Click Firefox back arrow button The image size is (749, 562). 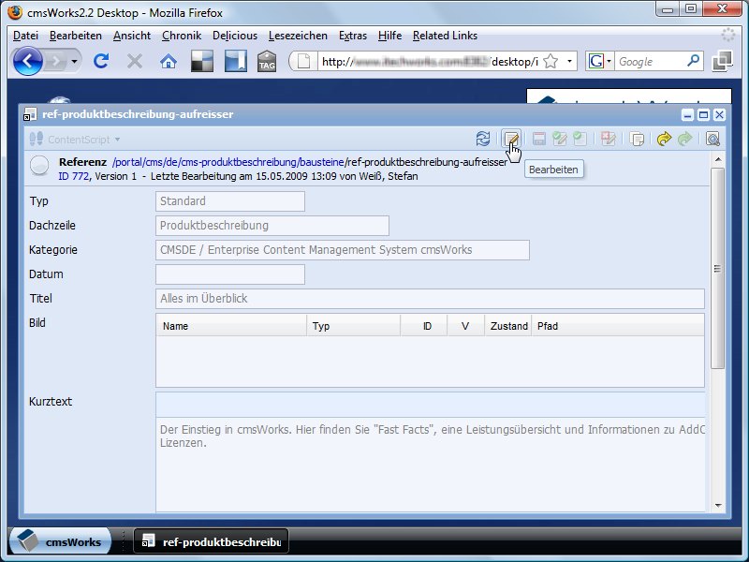(x=28, y=61)
